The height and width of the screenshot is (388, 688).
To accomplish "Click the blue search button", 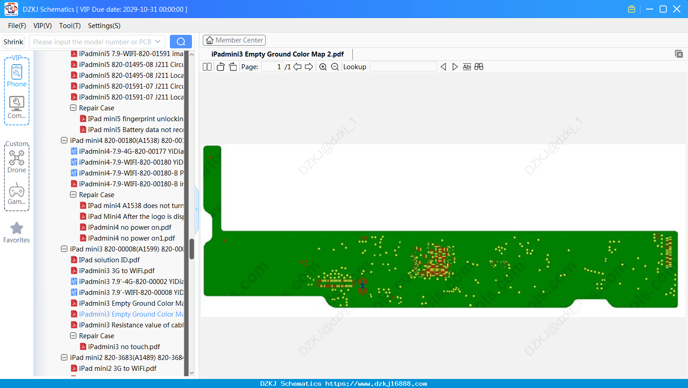I will [181, 42].
